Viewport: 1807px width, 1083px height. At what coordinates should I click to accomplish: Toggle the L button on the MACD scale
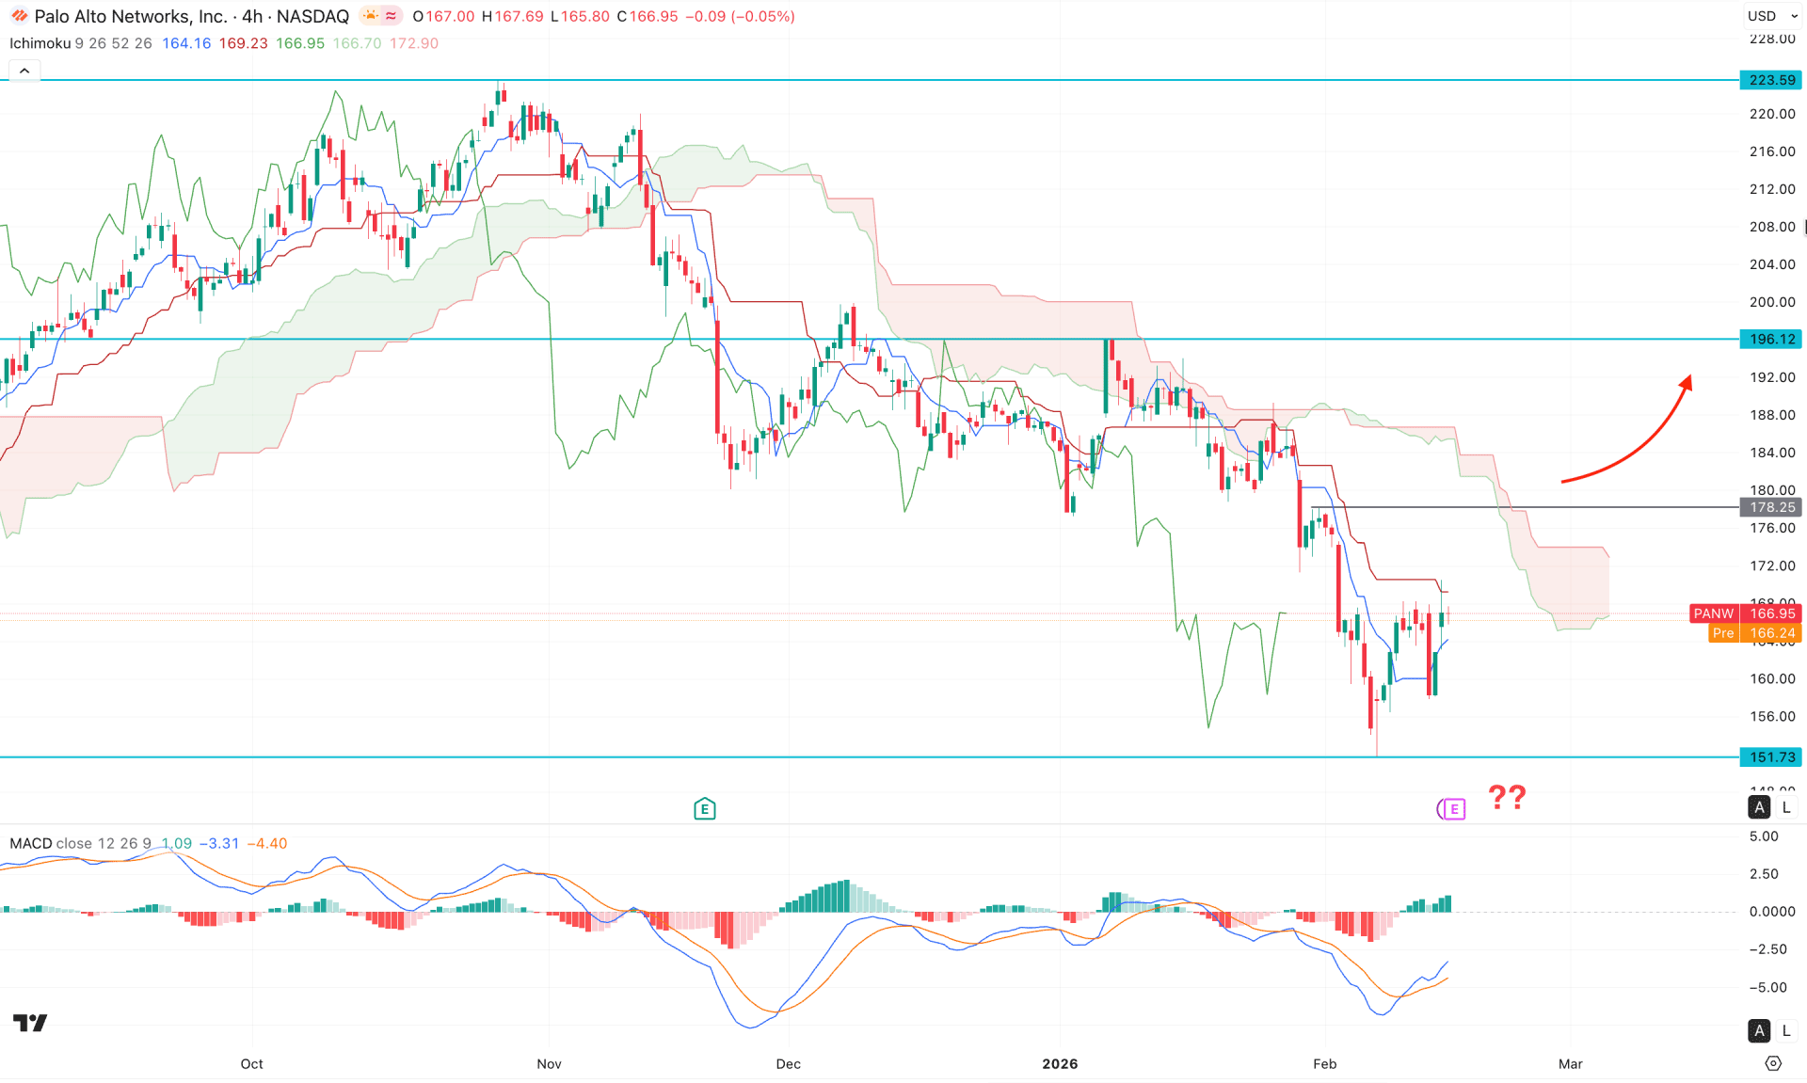tap(1785, 1030)
